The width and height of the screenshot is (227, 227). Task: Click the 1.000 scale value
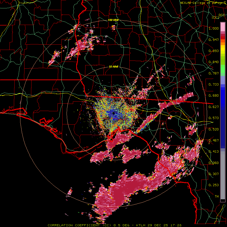214,28
